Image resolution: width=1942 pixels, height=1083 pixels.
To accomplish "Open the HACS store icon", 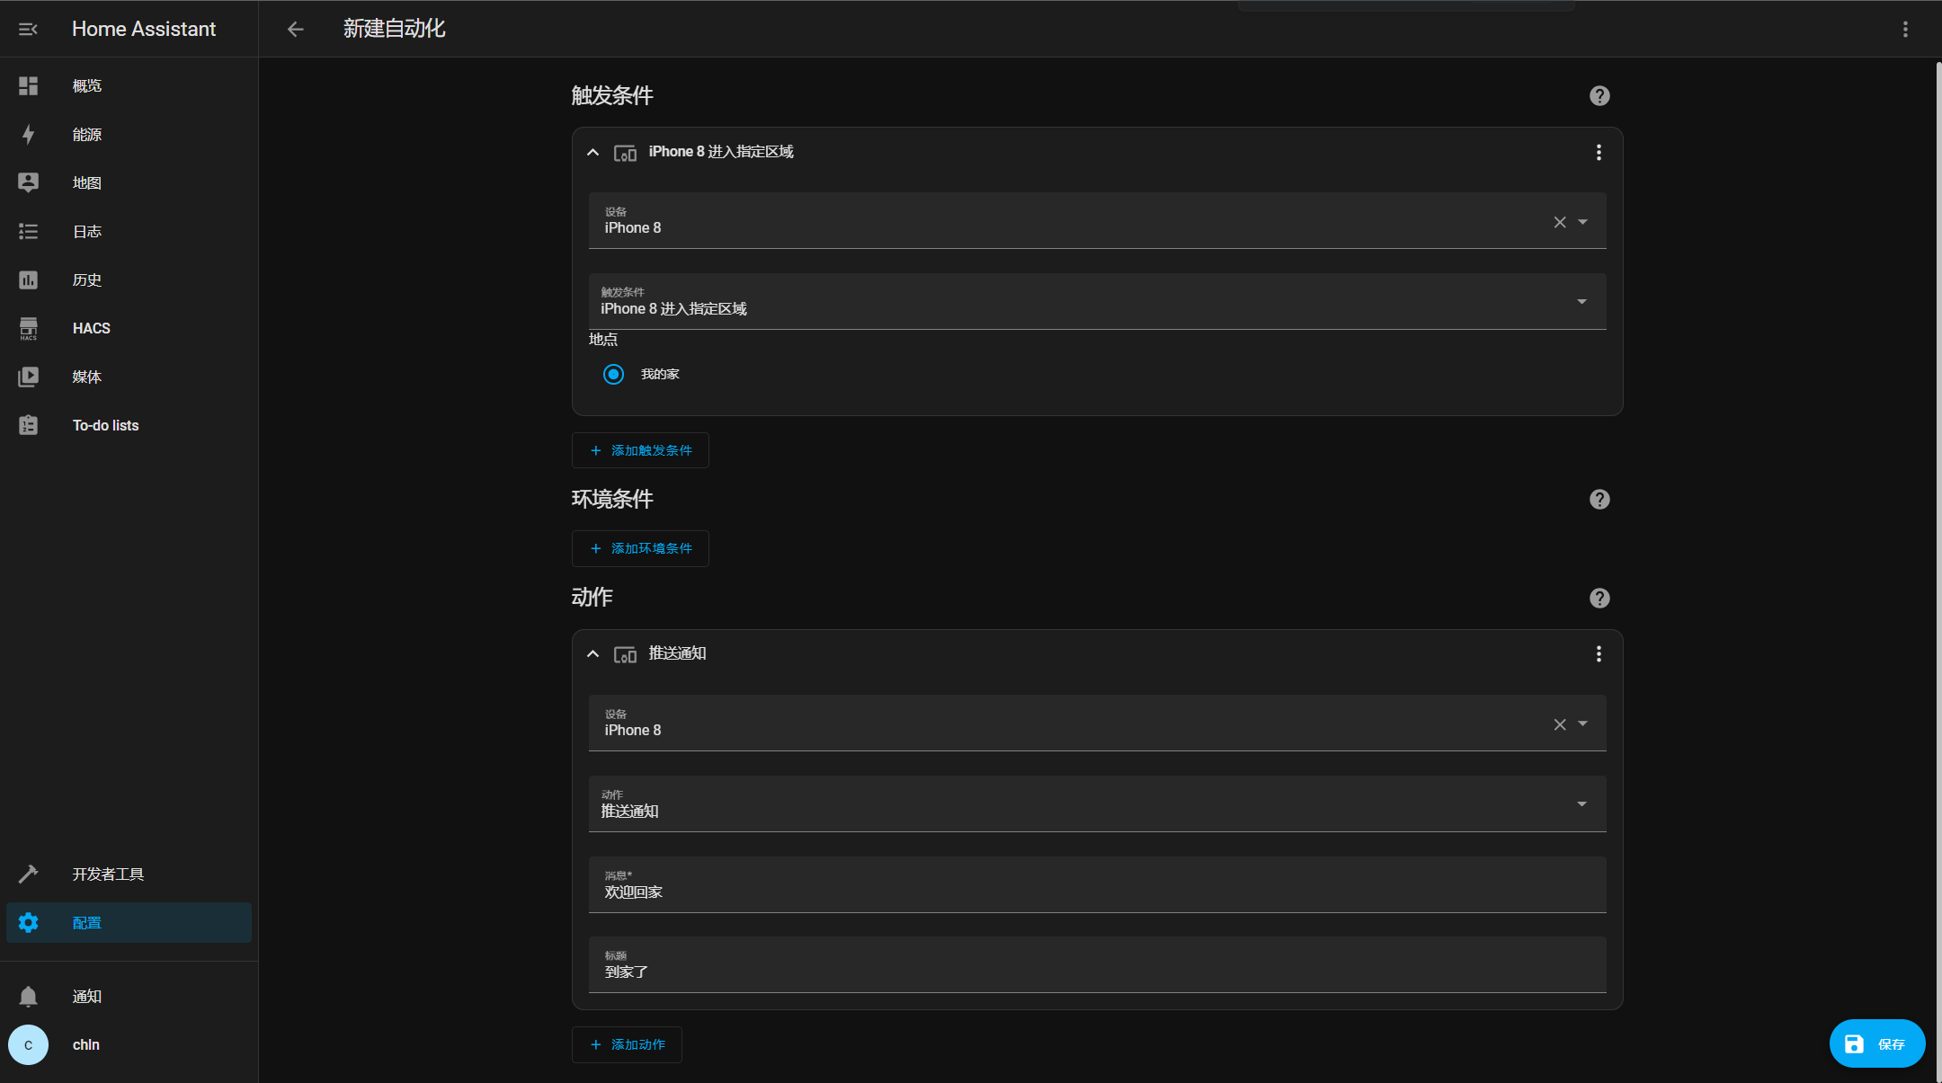I will [28, 328].
